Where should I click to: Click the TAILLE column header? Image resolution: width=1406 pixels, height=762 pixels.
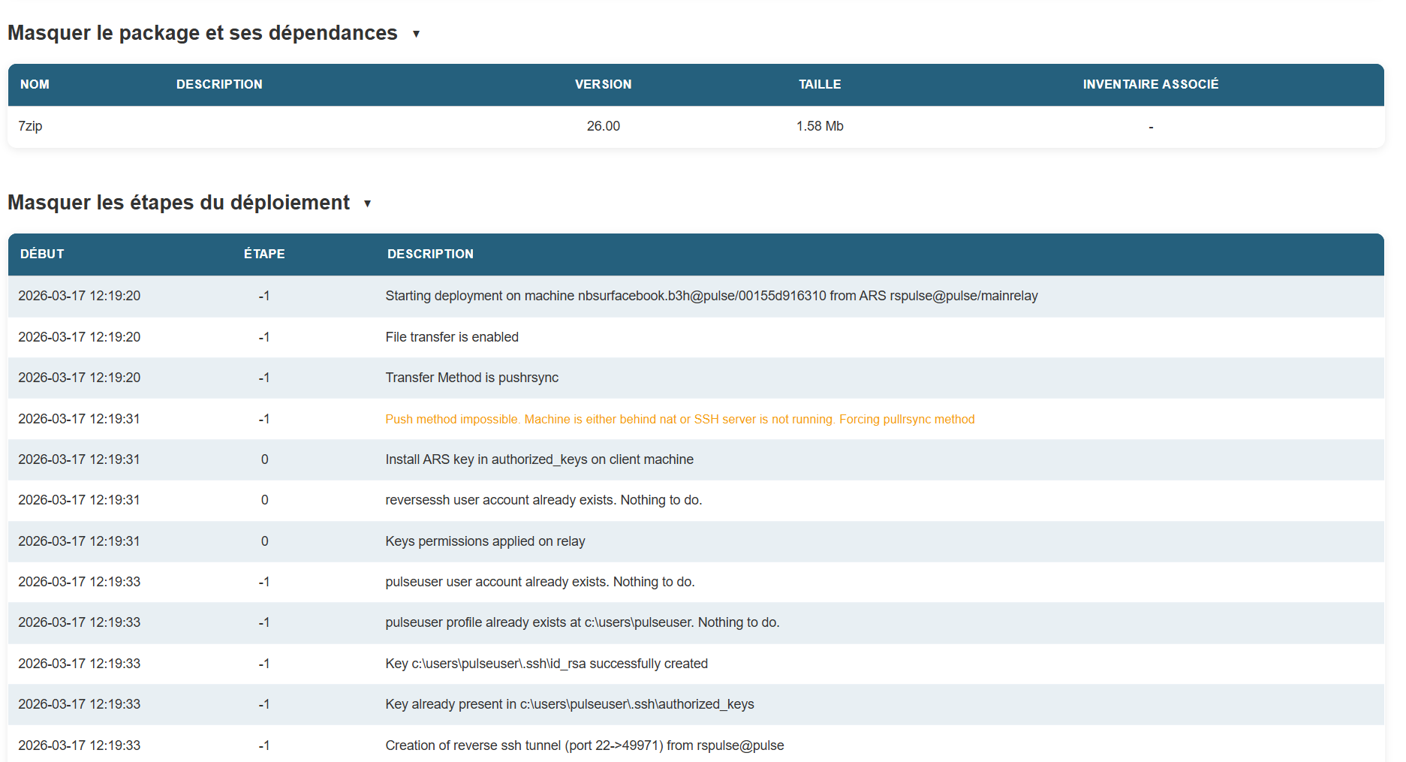[x=819, y=84]
